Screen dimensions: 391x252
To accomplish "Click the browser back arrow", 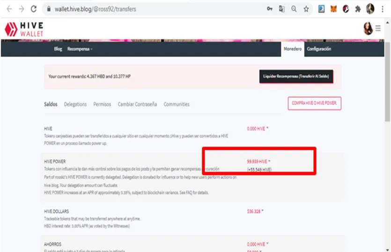I will coord(9,9).
